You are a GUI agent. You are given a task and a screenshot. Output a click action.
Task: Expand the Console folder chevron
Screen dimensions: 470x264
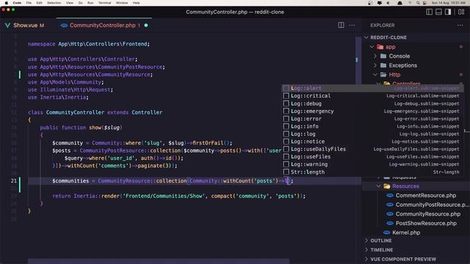375,56
